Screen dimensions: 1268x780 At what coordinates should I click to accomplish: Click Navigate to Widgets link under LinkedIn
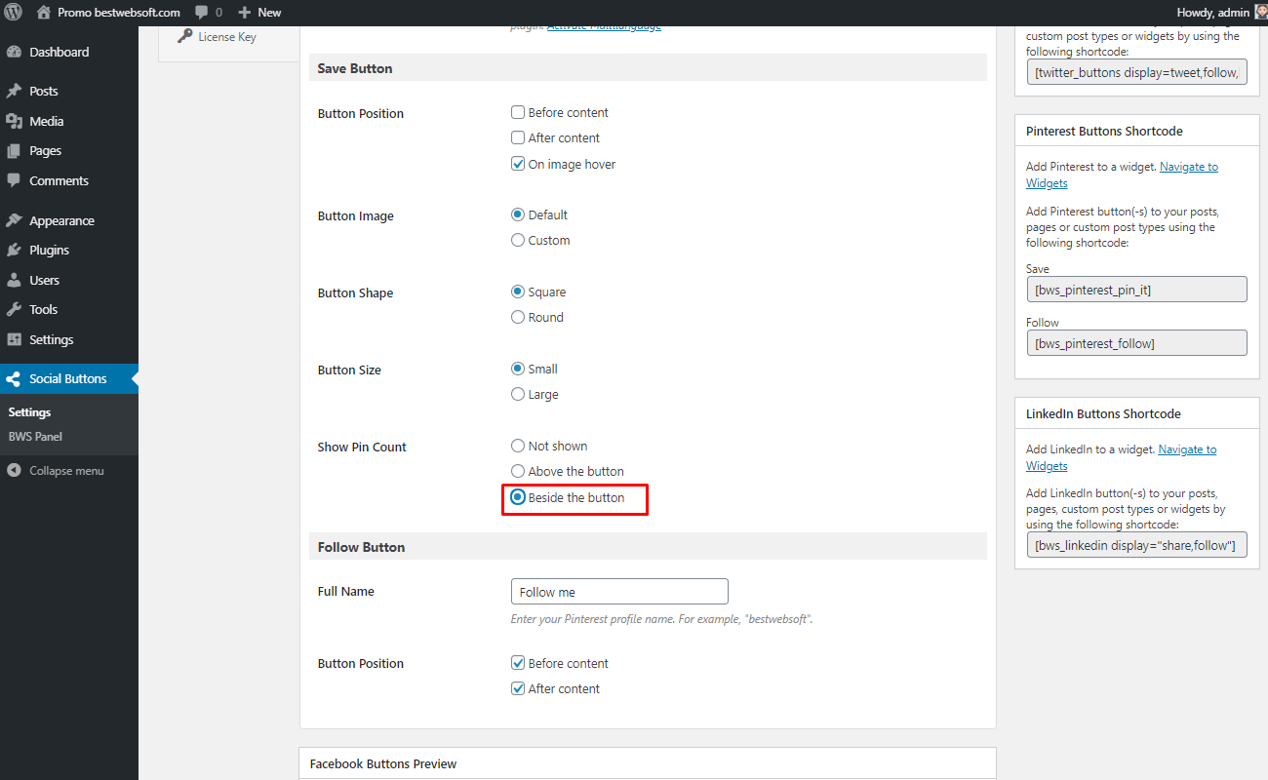point(1121,457)
